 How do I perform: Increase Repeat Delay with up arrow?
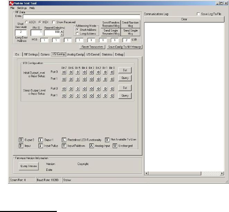pyautogui.click(x=62, y=31)
